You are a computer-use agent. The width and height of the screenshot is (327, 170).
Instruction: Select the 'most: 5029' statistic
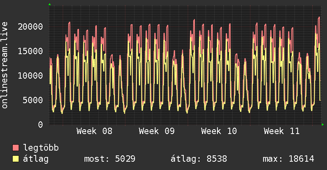click(110, 159)
